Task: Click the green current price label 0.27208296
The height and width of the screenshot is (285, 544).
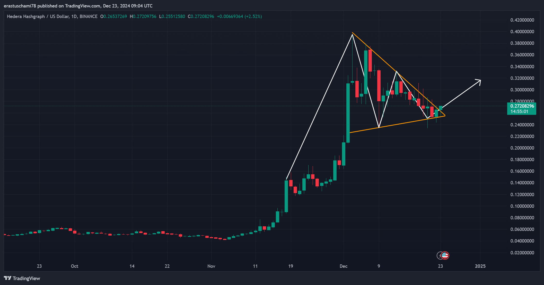Action: coord(522,106)
